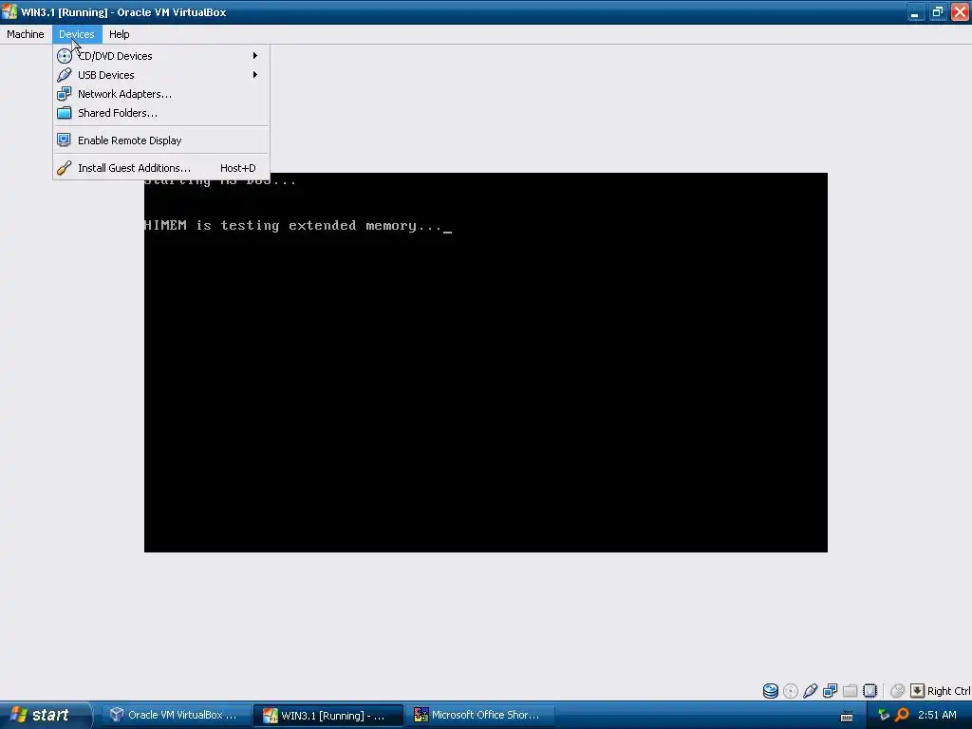Click the Network Adapters icon in the menu
Image resolution: width=972 pixels, height=729 pixels.
coord(64,94)
